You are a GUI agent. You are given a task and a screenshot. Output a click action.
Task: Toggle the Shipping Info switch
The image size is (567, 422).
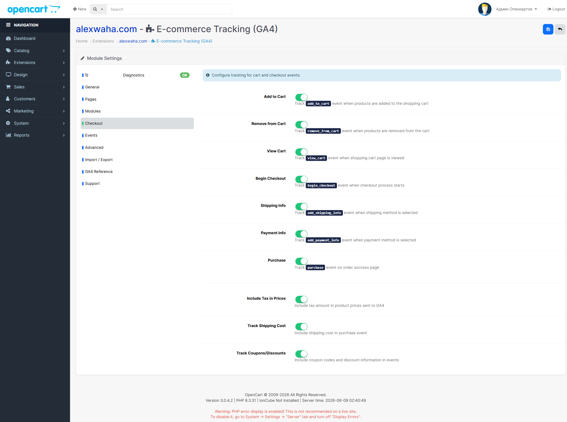point(301,206)
